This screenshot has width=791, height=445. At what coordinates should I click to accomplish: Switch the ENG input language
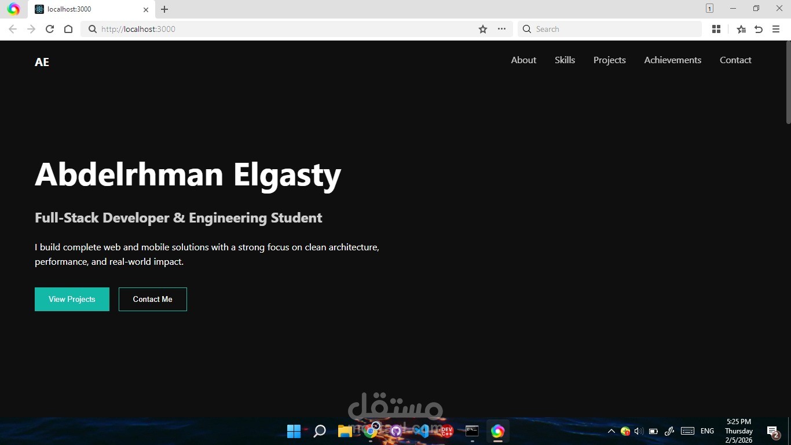707,431
